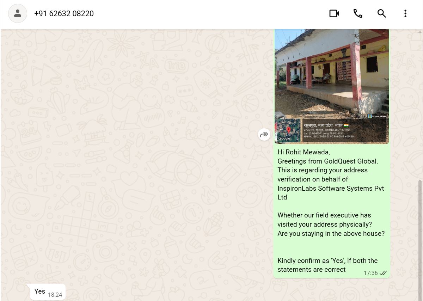
Task: Click the double-tick read receipt icon
Action: (x=383, y=273)
